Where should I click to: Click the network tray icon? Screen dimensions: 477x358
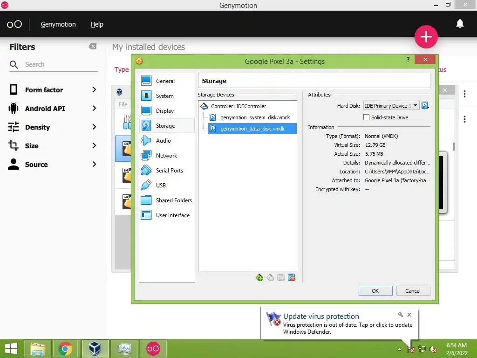[422, 349]
